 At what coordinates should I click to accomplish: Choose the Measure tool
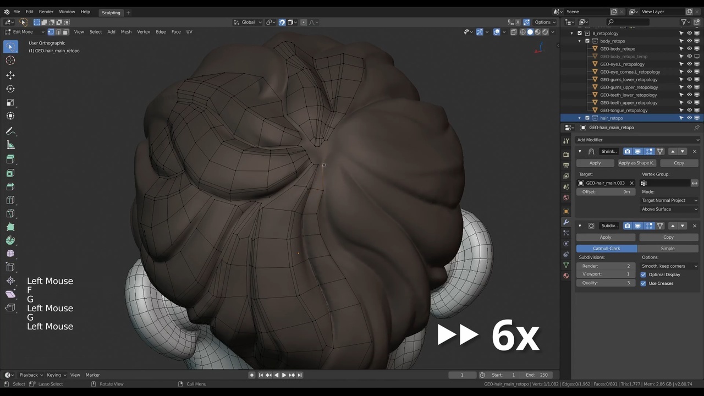point(10,145)
